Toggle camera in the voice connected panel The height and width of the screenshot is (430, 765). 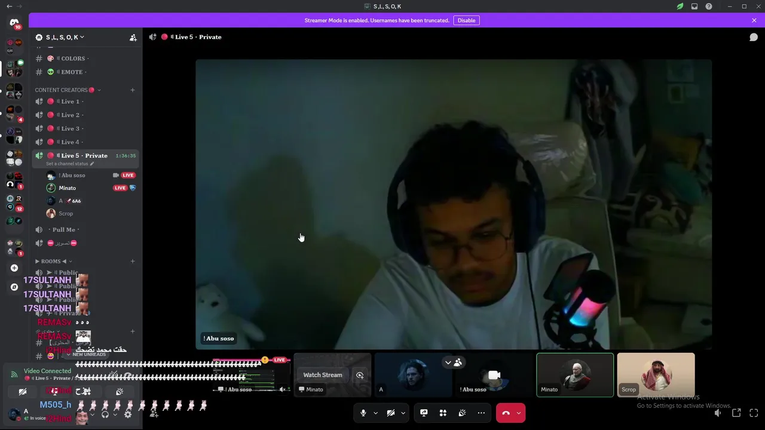click(x=23, y=392)
